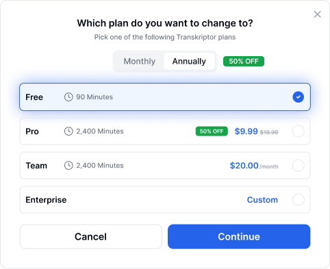Click the struck-through $19.99 price
Screen dimensions: 330x269
click(269, 132)
